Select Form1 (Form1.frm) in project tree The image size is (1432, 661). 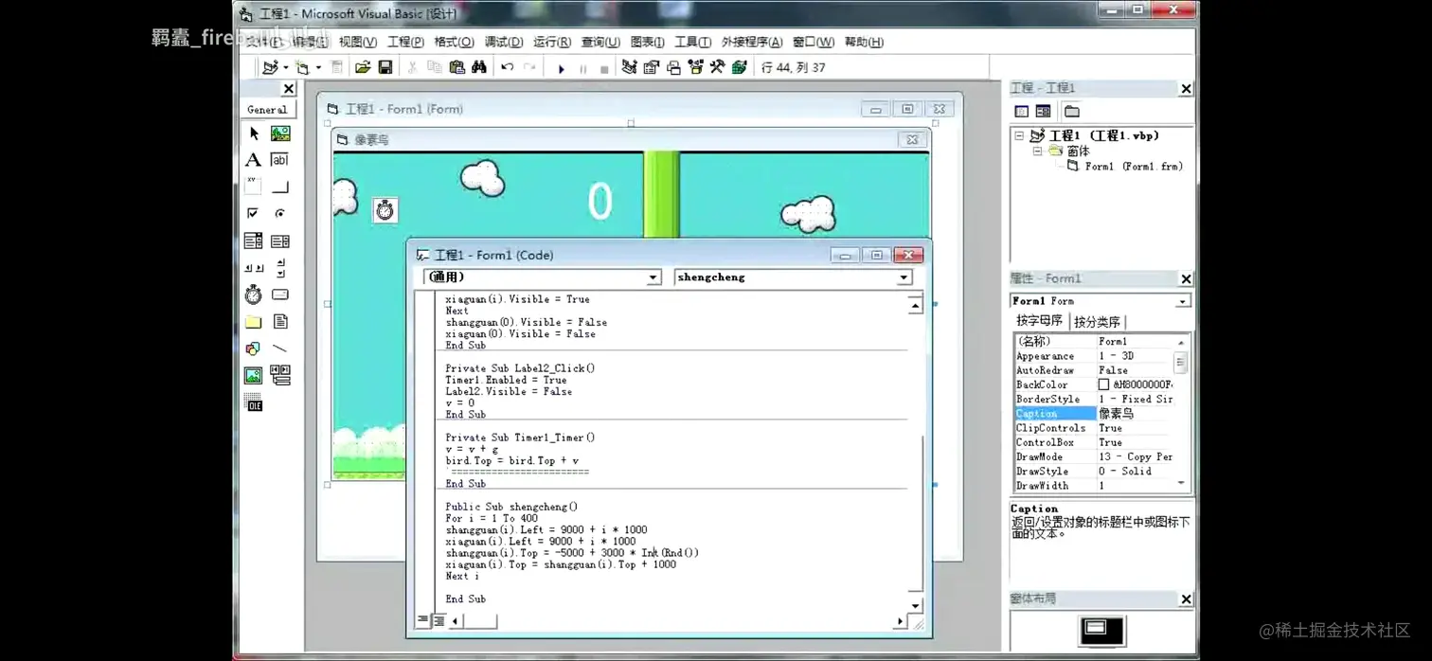coord(1133,166)
